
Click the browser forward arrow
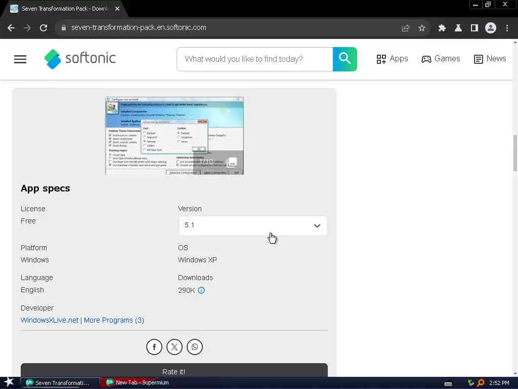27,28
